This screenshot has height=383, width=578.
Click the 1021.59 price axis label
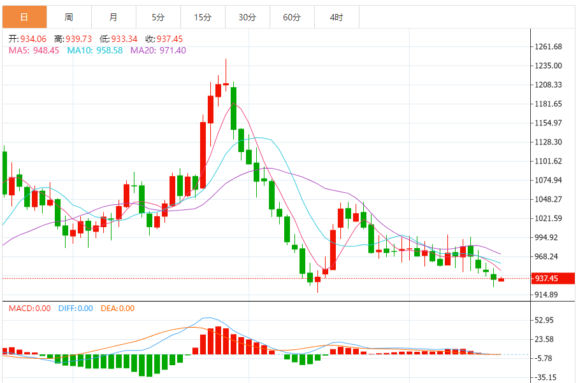(x=548, y=219)
